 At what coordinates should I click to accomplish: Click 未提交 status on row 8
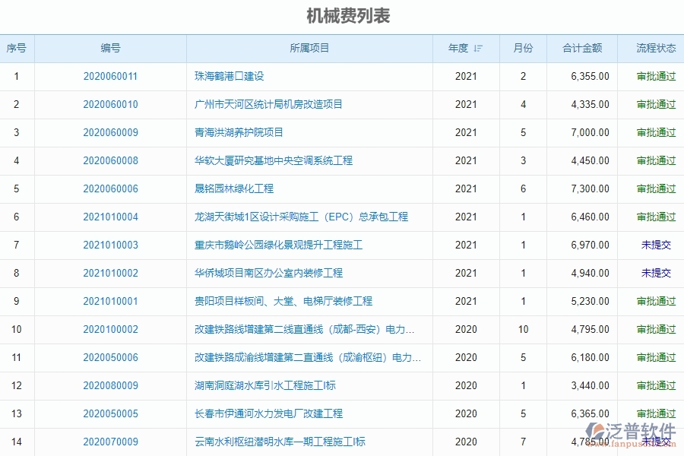(x=656, y=273)
